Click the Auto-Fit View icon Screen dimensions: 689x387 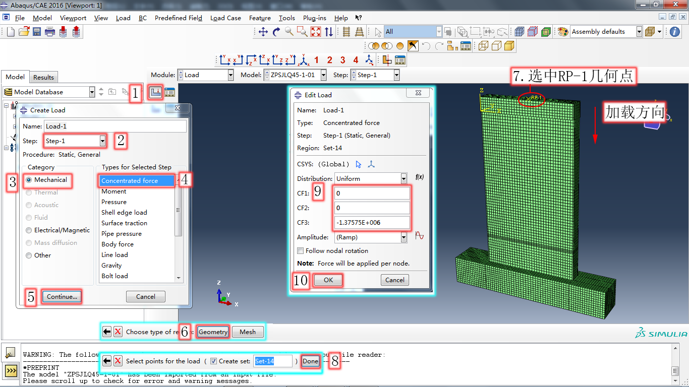[316, 32]
